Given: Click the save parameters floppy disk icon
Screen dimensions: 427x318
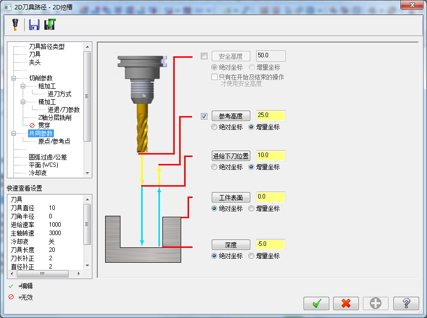Looking at the screenshot, I should [33, 24].
